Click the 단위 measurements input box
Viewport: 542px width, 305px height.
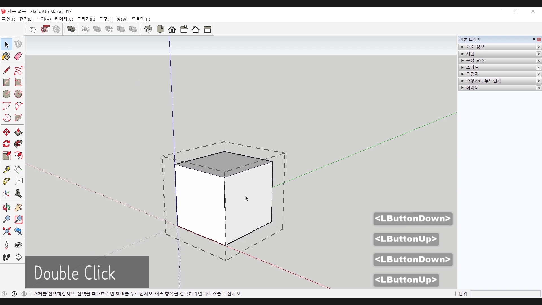pos(505,294)
